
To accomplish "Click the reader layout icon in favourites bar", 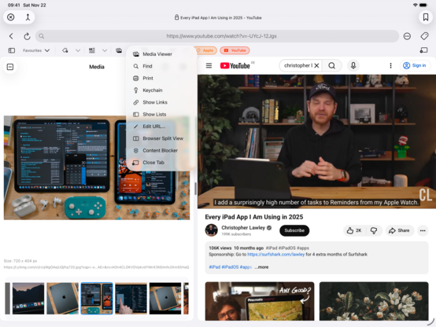I will pos(92,50).
